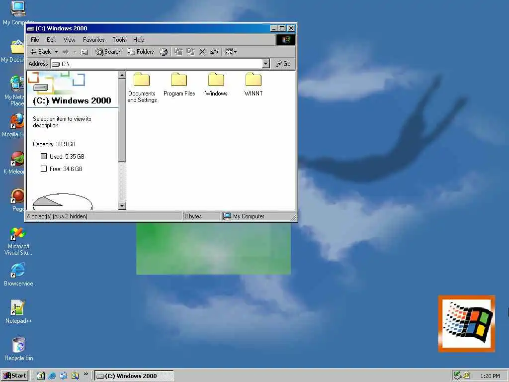Click the safely remove hardware tray icon

(458, 376)
